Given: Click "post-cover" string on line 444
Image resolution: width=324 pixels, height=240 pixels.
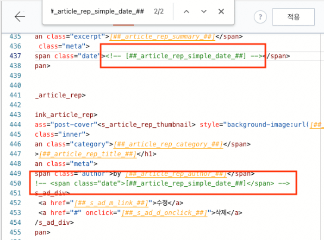Looking at the screenshot, I should pyautogui.click(x=74, y=125).
